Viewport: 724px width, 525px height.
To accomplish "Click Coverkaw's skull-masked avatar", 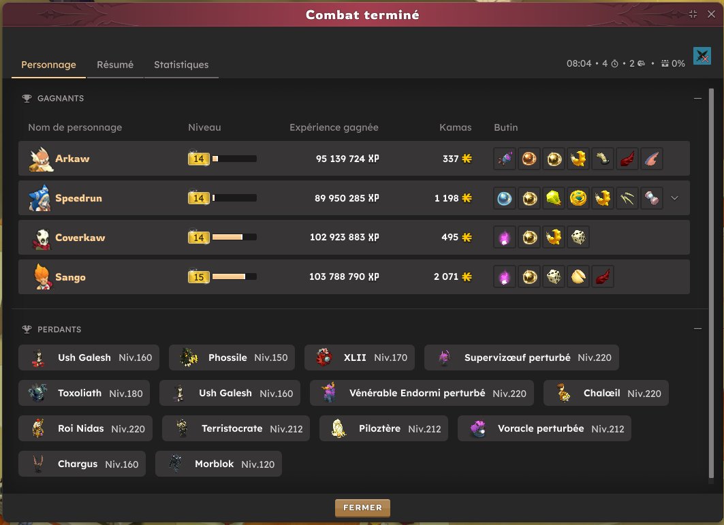I will tap(42, 239).
